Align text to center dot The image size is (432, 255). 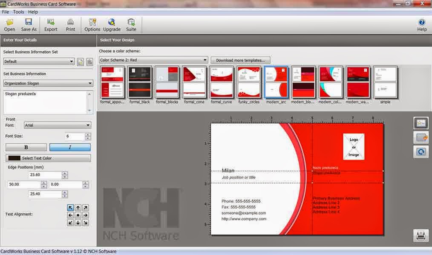point(78,215)
